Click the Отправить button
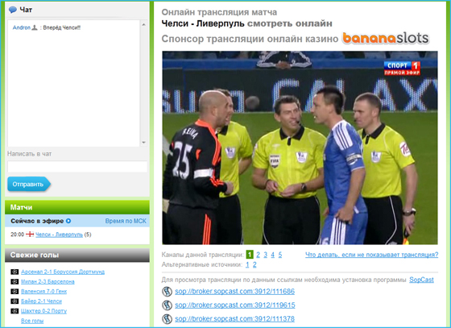 point(28,184)
